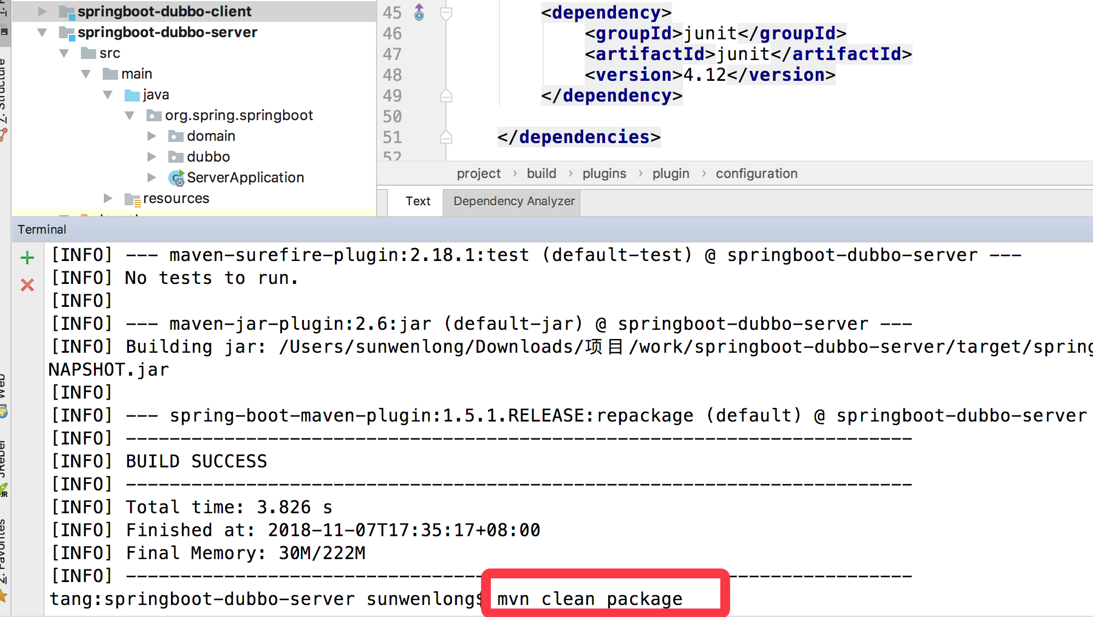Select the dubbo package in tree
This screenshot has height=617, width=1093.
click(x=208, y=157)
